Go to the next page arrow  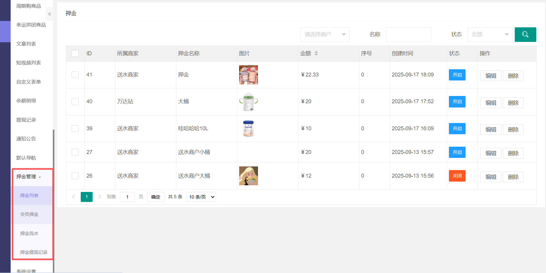coord(99,197)
